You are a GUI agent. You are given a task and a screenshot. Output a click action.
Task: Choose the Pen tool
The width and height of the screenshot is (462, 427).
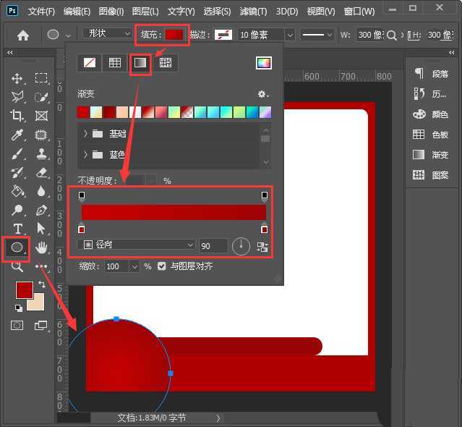pos(41,211)
